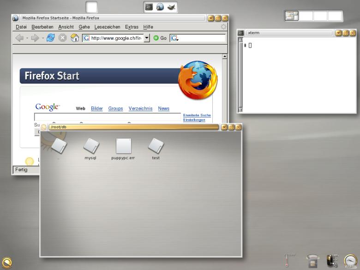The height and width of the screenshot is (270, 360).
Task: Click the Stop loading icon in Firefox
Action: pyautogui.click(x=62, y=38)
